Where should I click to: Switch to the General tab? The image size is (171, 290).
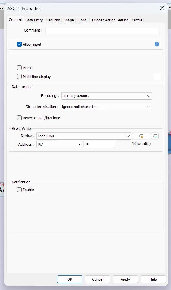15,20
